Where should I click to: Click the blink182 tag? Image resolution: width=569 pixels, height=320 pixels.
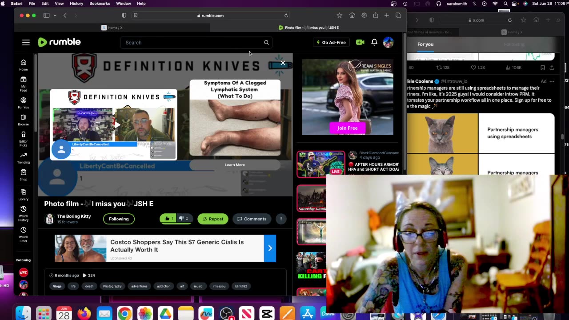pyautogui.click(x=241, y=286)
